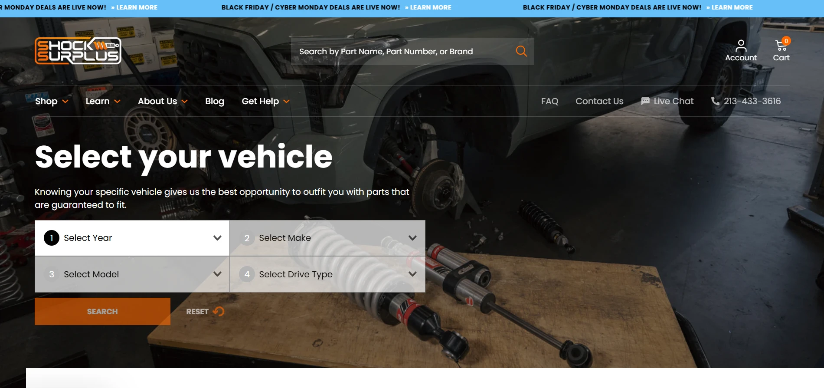Open the Select Drive Type dropdown
The image size is (824, 388).
(x=327, y=274)
